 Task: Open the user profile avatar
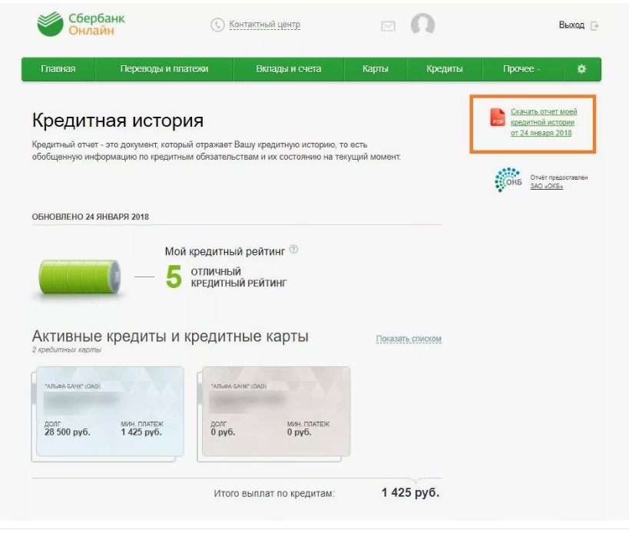pos(423,25)
